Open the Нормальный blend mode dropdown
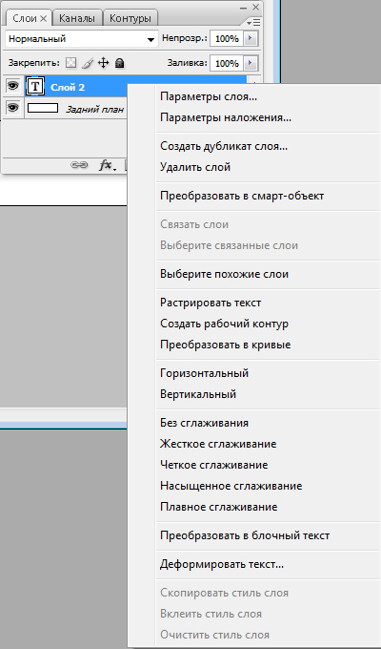The height and width of the screenshot is (649, 381). tap(82, 39)
